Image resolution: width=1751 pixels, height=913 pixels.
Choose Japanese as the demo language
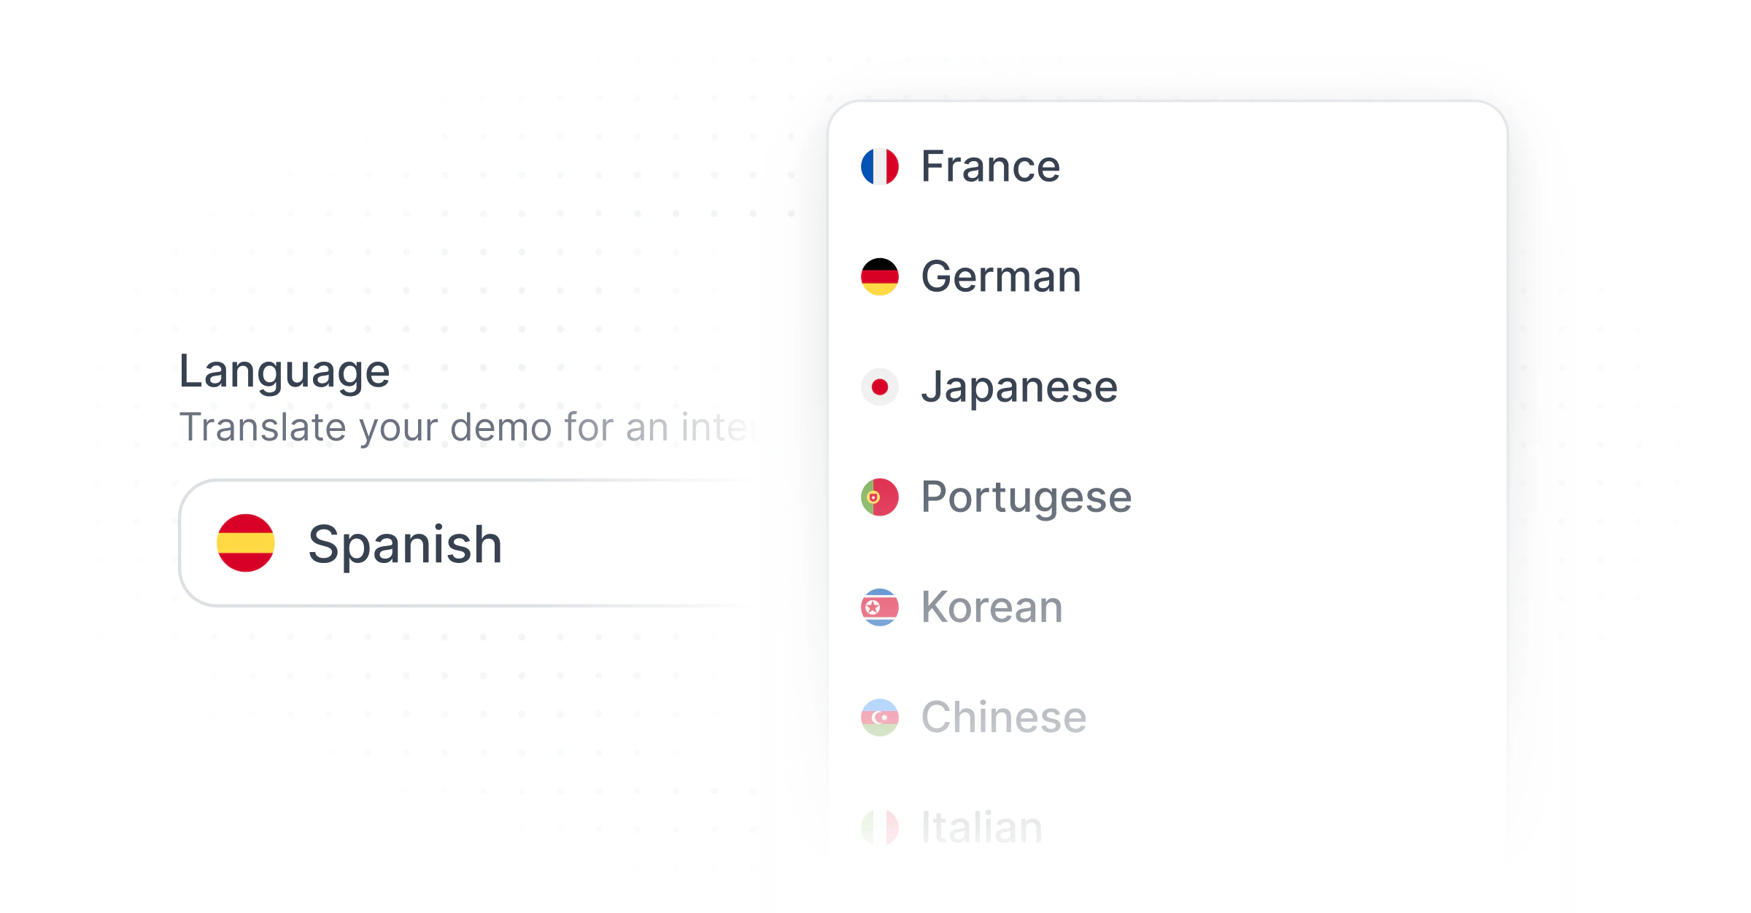[x=1019, y=387]
